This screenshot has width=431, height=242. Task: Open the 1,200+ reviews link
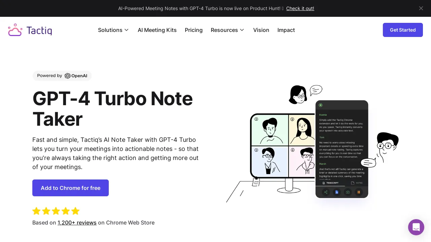tap(77, 223)
